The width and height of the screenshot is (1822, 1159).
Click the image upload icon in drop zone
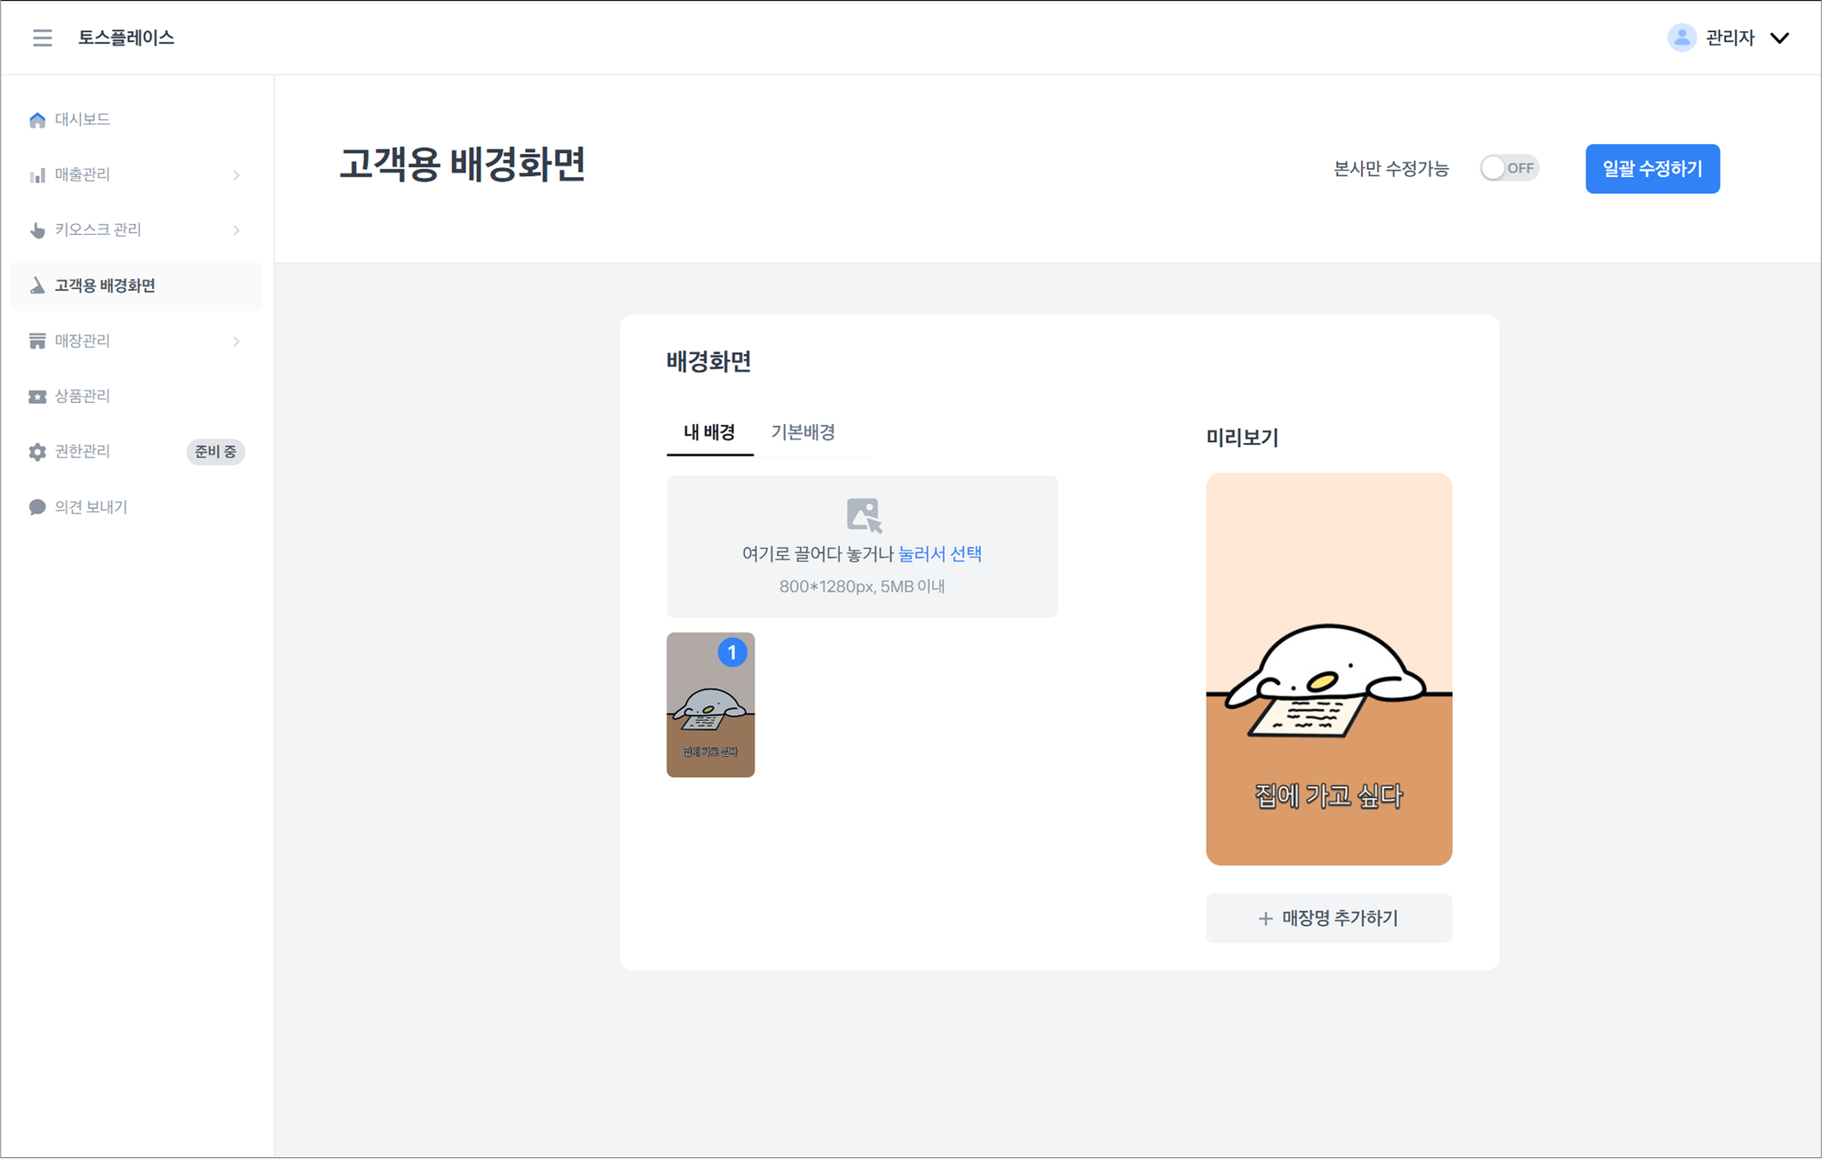point(863,515)
